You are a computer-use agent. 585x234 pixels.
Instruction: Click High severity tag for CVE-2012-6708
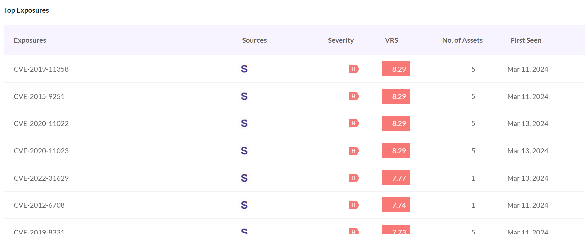(x=354, y=205)
